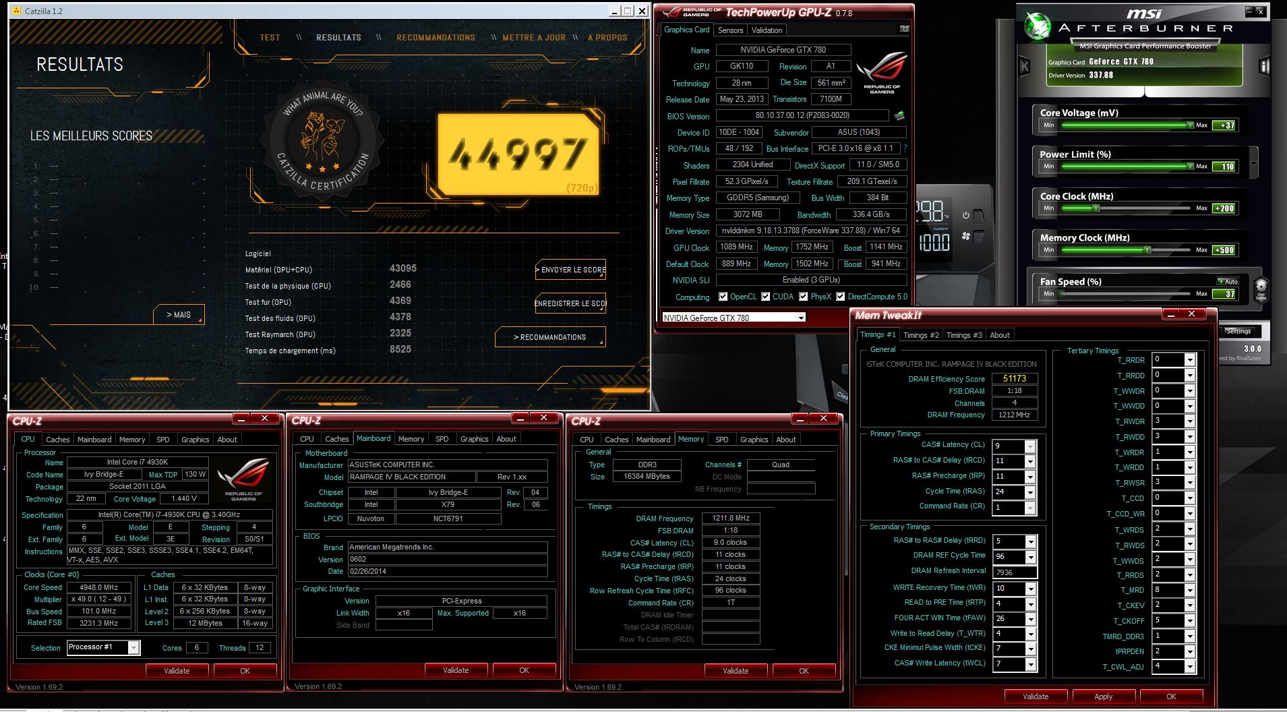1287x712 pixels.
Task: Close the MSI Afterburner window
Action: pyautogui.click(x=1261, y=11)
